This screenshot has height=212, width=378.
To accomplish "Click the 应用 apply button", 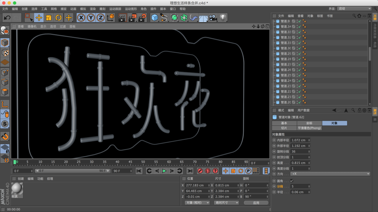I will click(x=256, y=203).
